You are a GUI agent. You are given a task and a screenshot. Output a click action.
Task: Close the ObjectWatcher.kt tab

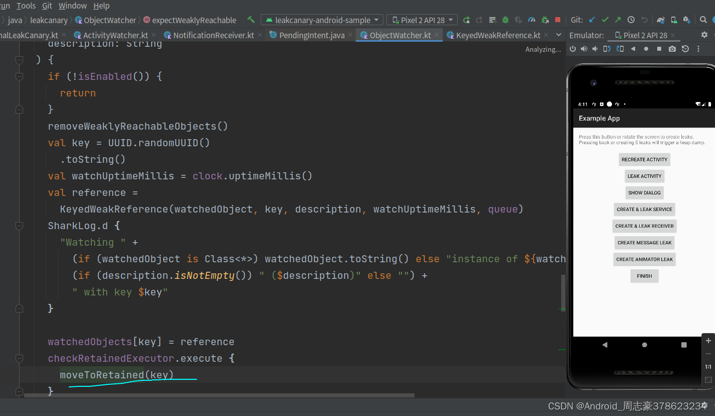pyautogui.click(x=437, y=35)
